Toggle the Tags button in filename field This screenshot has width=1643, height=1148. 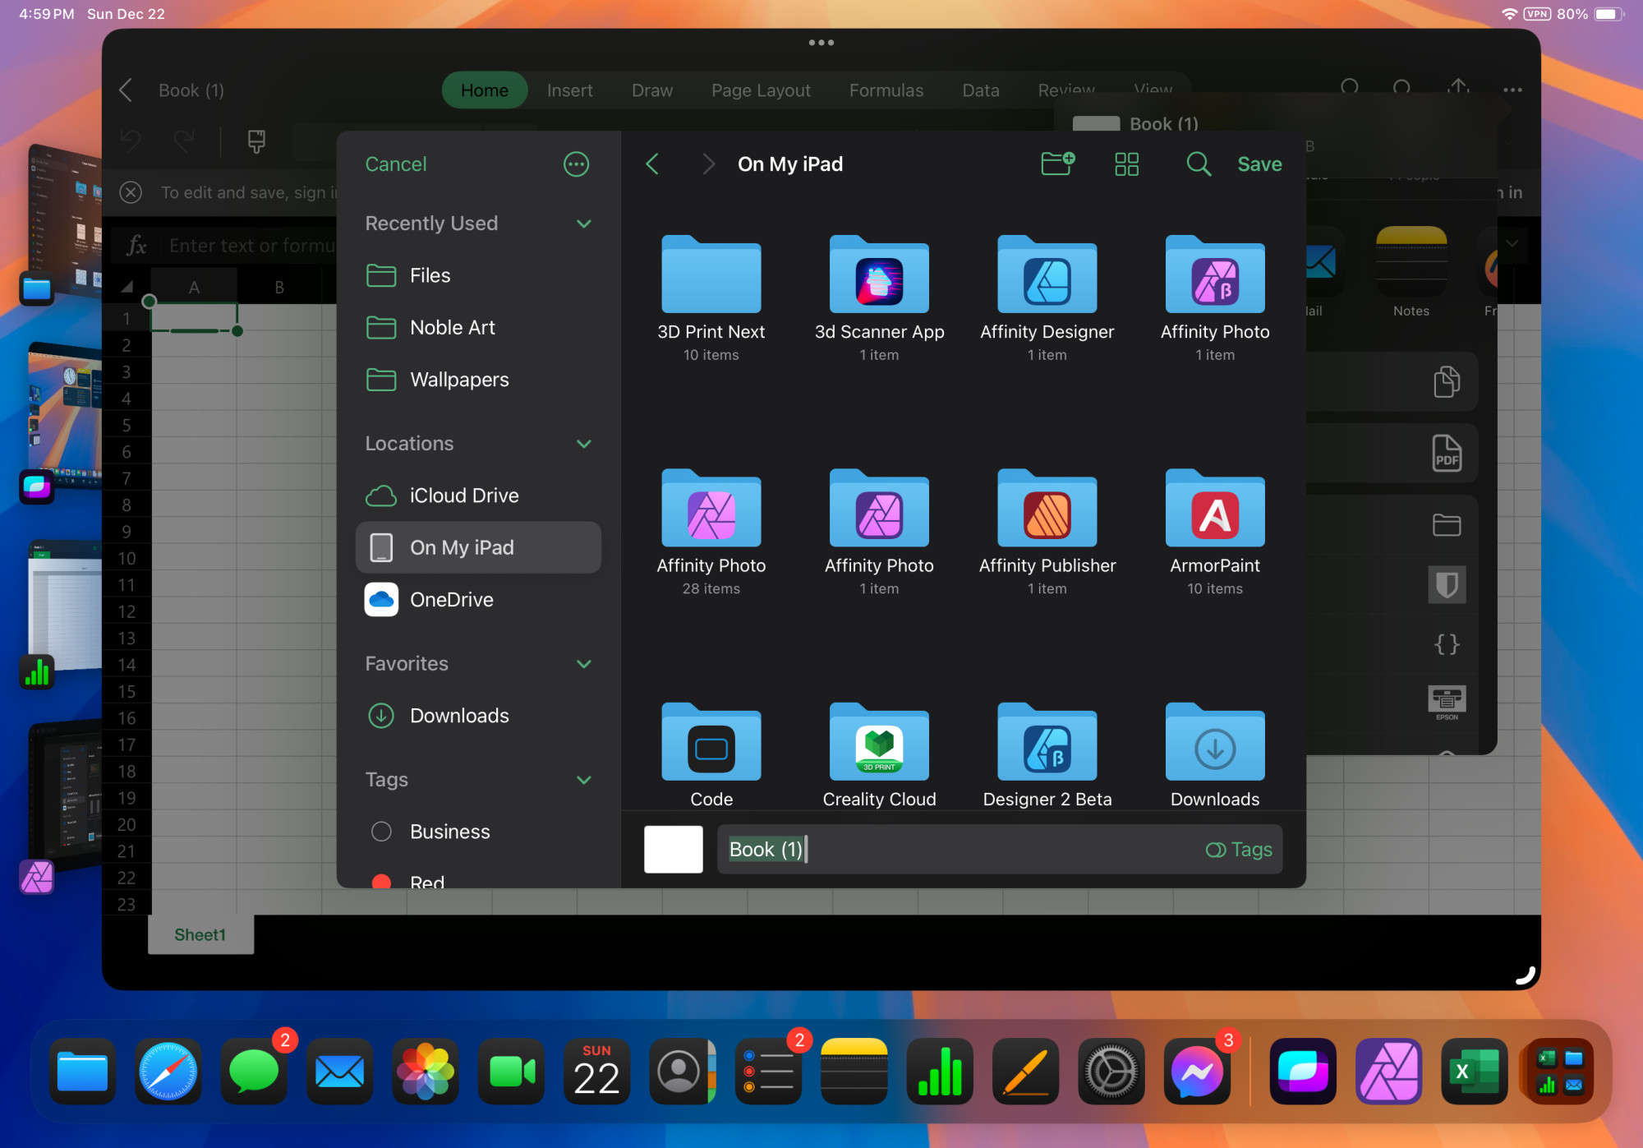coord(1239,850)
